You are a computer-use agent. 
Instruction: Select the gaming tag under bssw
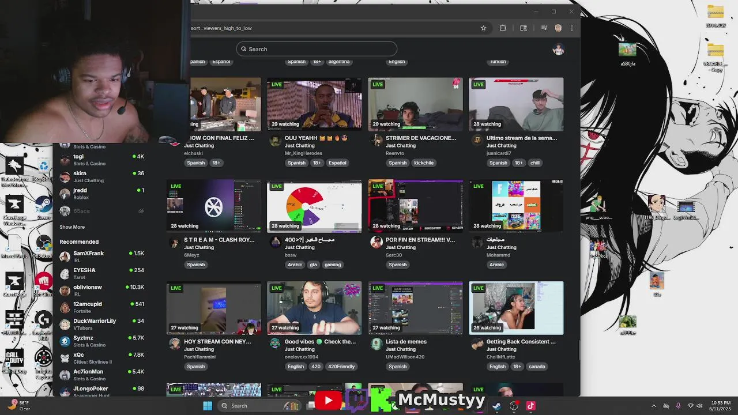[x=333, y=265]
